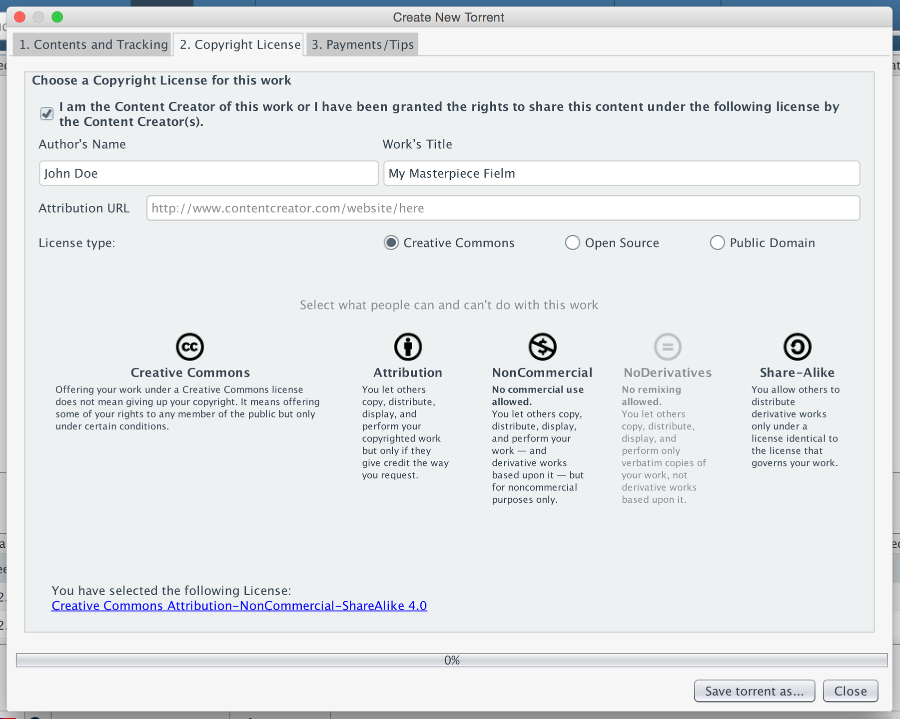Screen dimensions: 900x719
Task: Click the torrent creation progress bar
Action: (452, 660)
